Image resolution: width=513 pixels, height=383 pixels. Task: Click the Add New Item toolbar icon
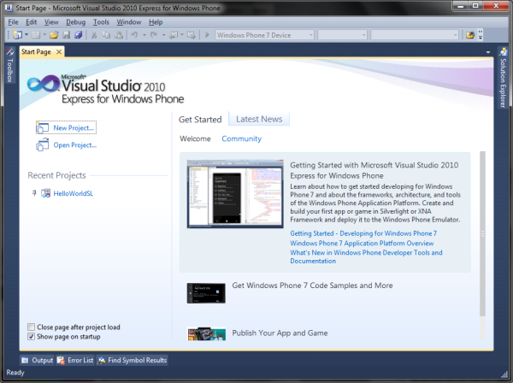(x=36, y=35)
